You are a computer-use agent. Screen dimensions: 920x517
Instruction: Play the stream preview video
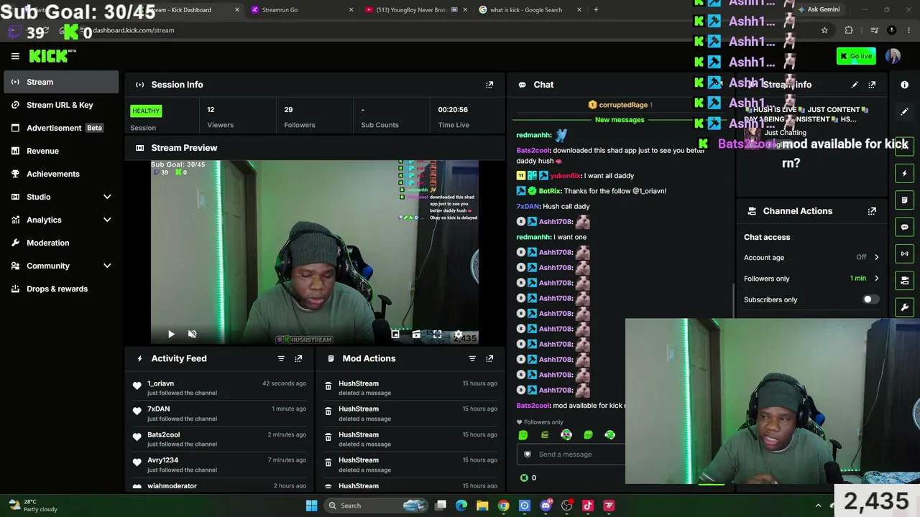pos(171,334)
